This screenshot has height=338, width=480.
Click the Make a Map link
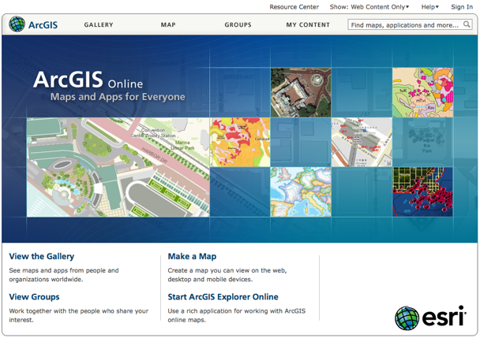coord(192,256)
